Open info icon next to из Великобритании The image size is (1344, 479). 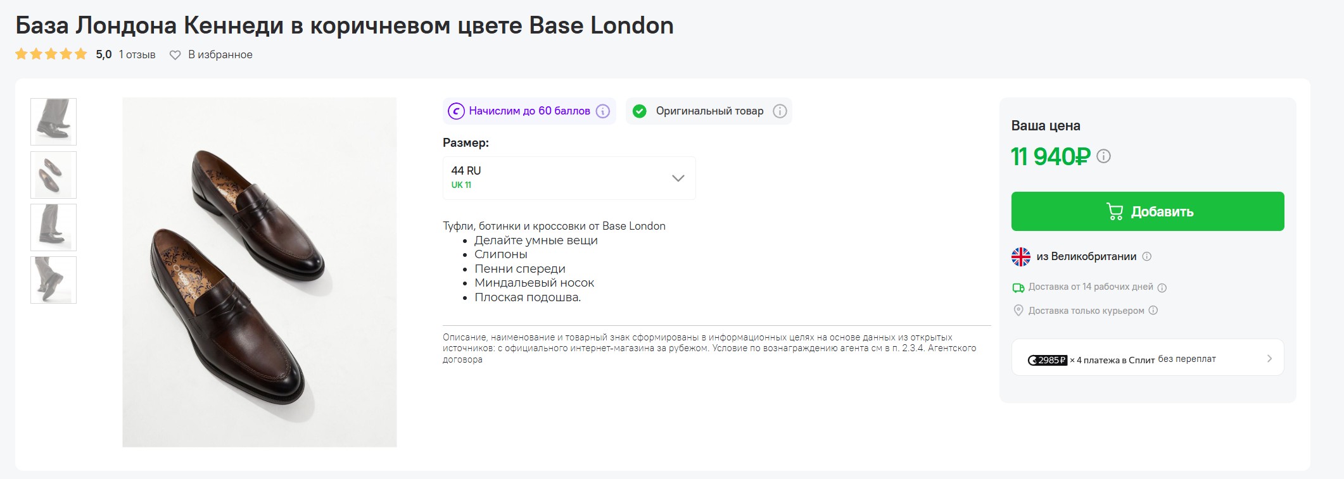1146,257
